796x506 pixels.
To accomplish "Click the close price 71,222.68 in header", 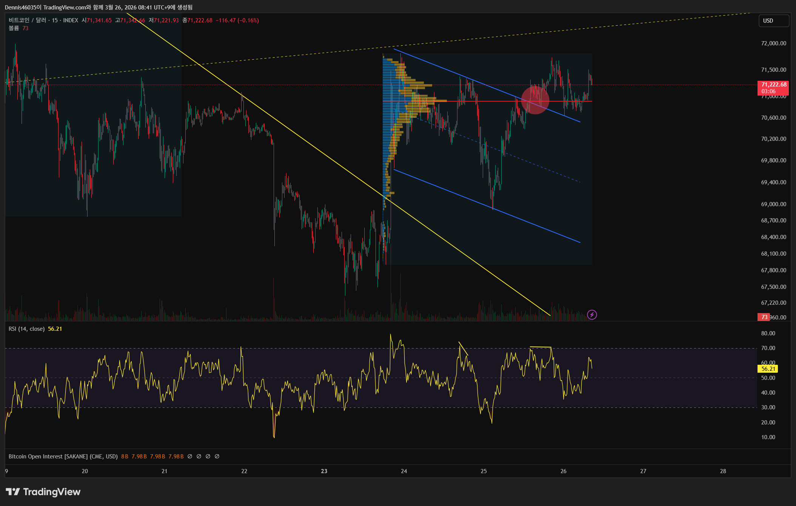I will pyautogui.click(x=200, y=20).
